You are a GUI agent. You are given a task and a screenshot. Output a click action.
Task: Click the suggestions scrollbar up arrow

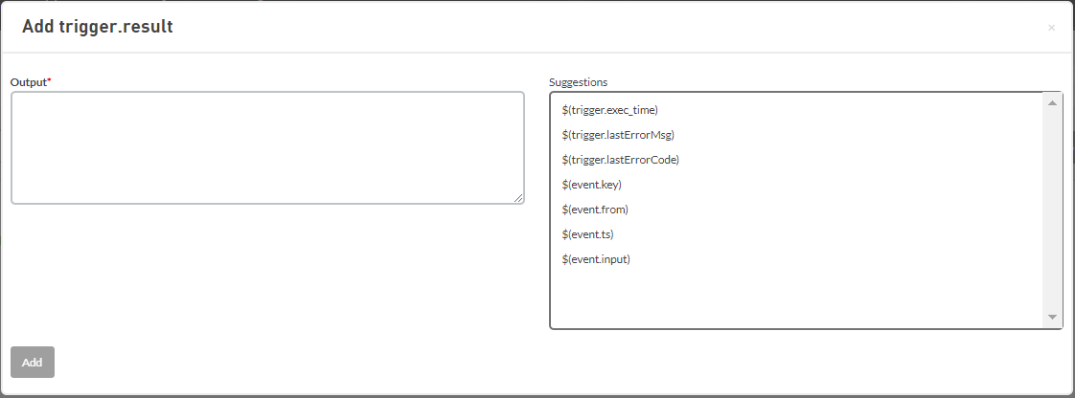point(1052,102)
